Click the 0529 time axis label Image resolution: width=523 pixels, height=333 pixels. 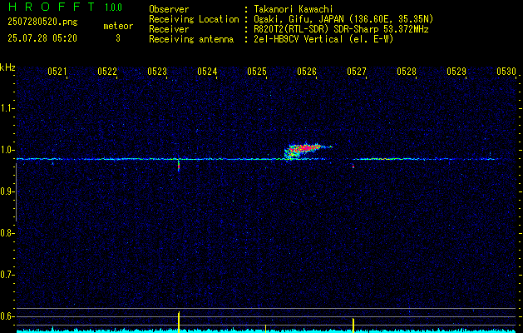[x=456, y=71]
